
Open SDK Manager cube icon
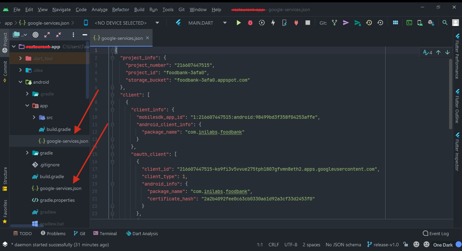431,23
